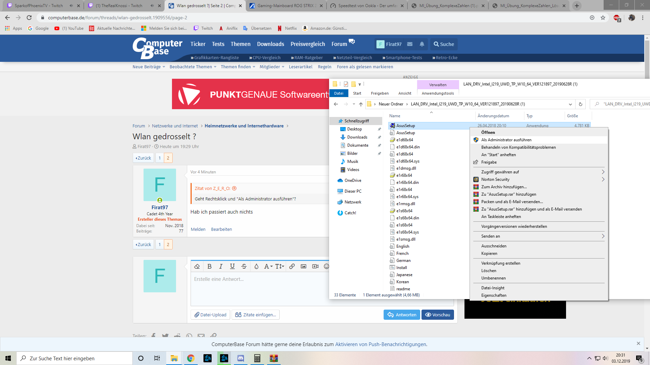Click the Antworten button

(402, 315)
